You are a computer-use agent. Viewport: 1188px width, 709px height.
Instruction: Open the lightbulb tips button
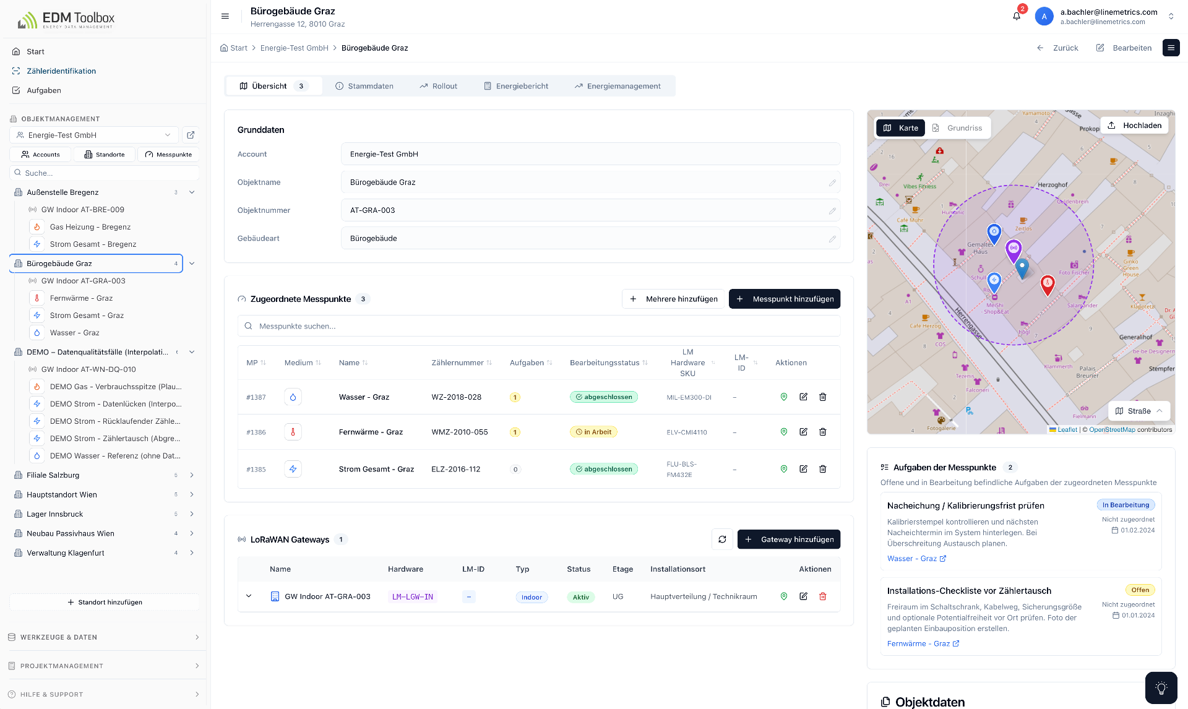point(1161,688)
